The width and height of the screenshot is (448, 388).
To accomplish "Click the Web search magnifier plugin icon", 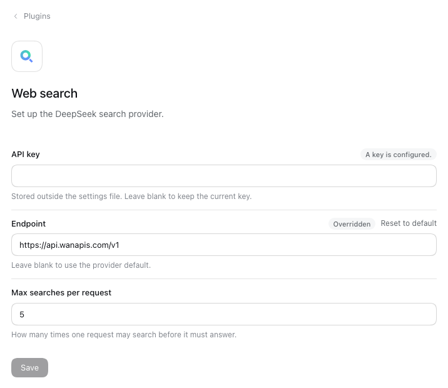I will 27,56.
